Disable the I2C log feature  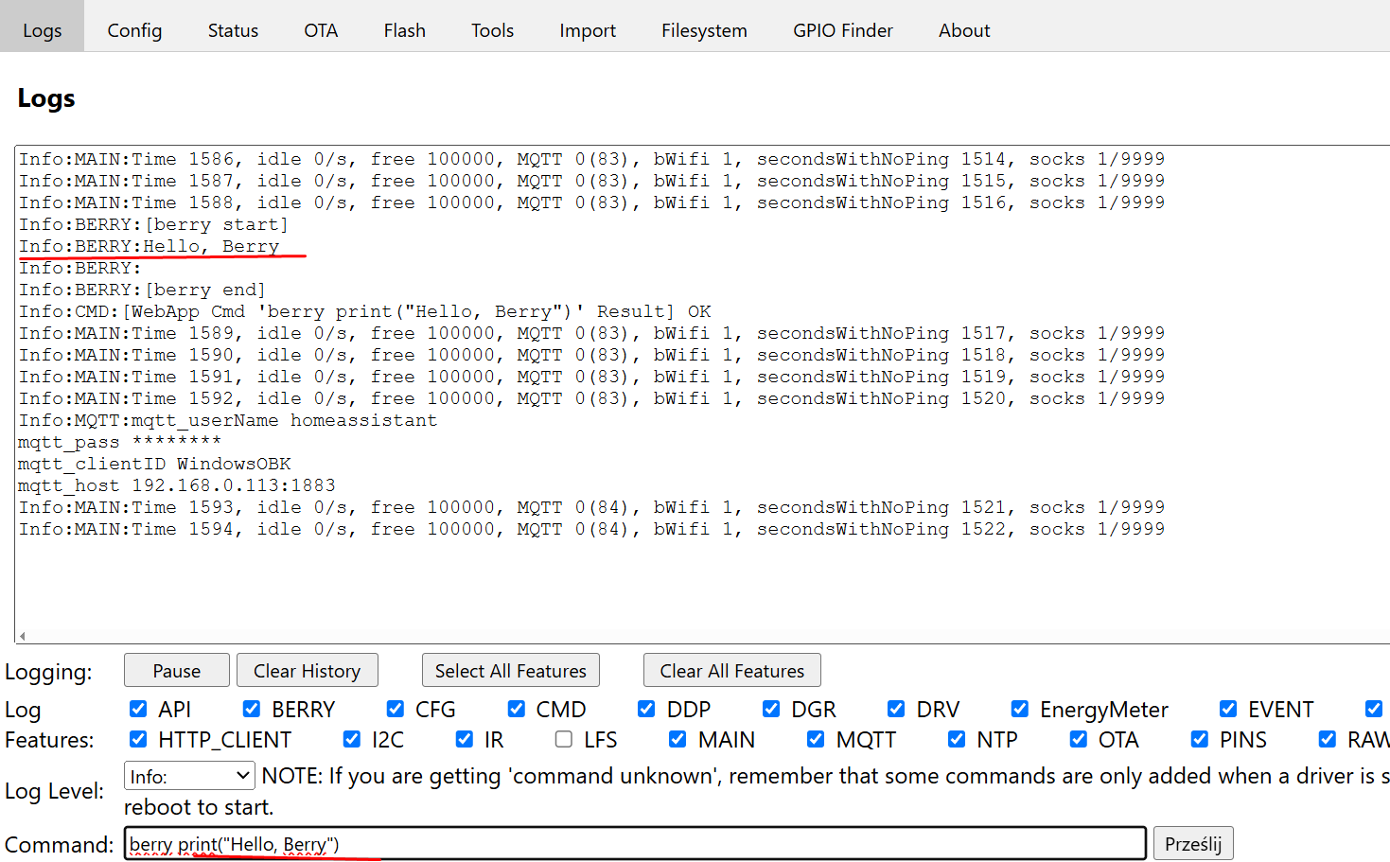(352, 739)
